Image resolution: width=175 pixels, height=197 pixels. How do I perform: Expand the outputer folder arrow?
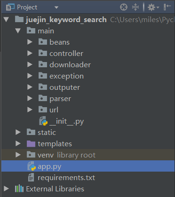[30, 87]
